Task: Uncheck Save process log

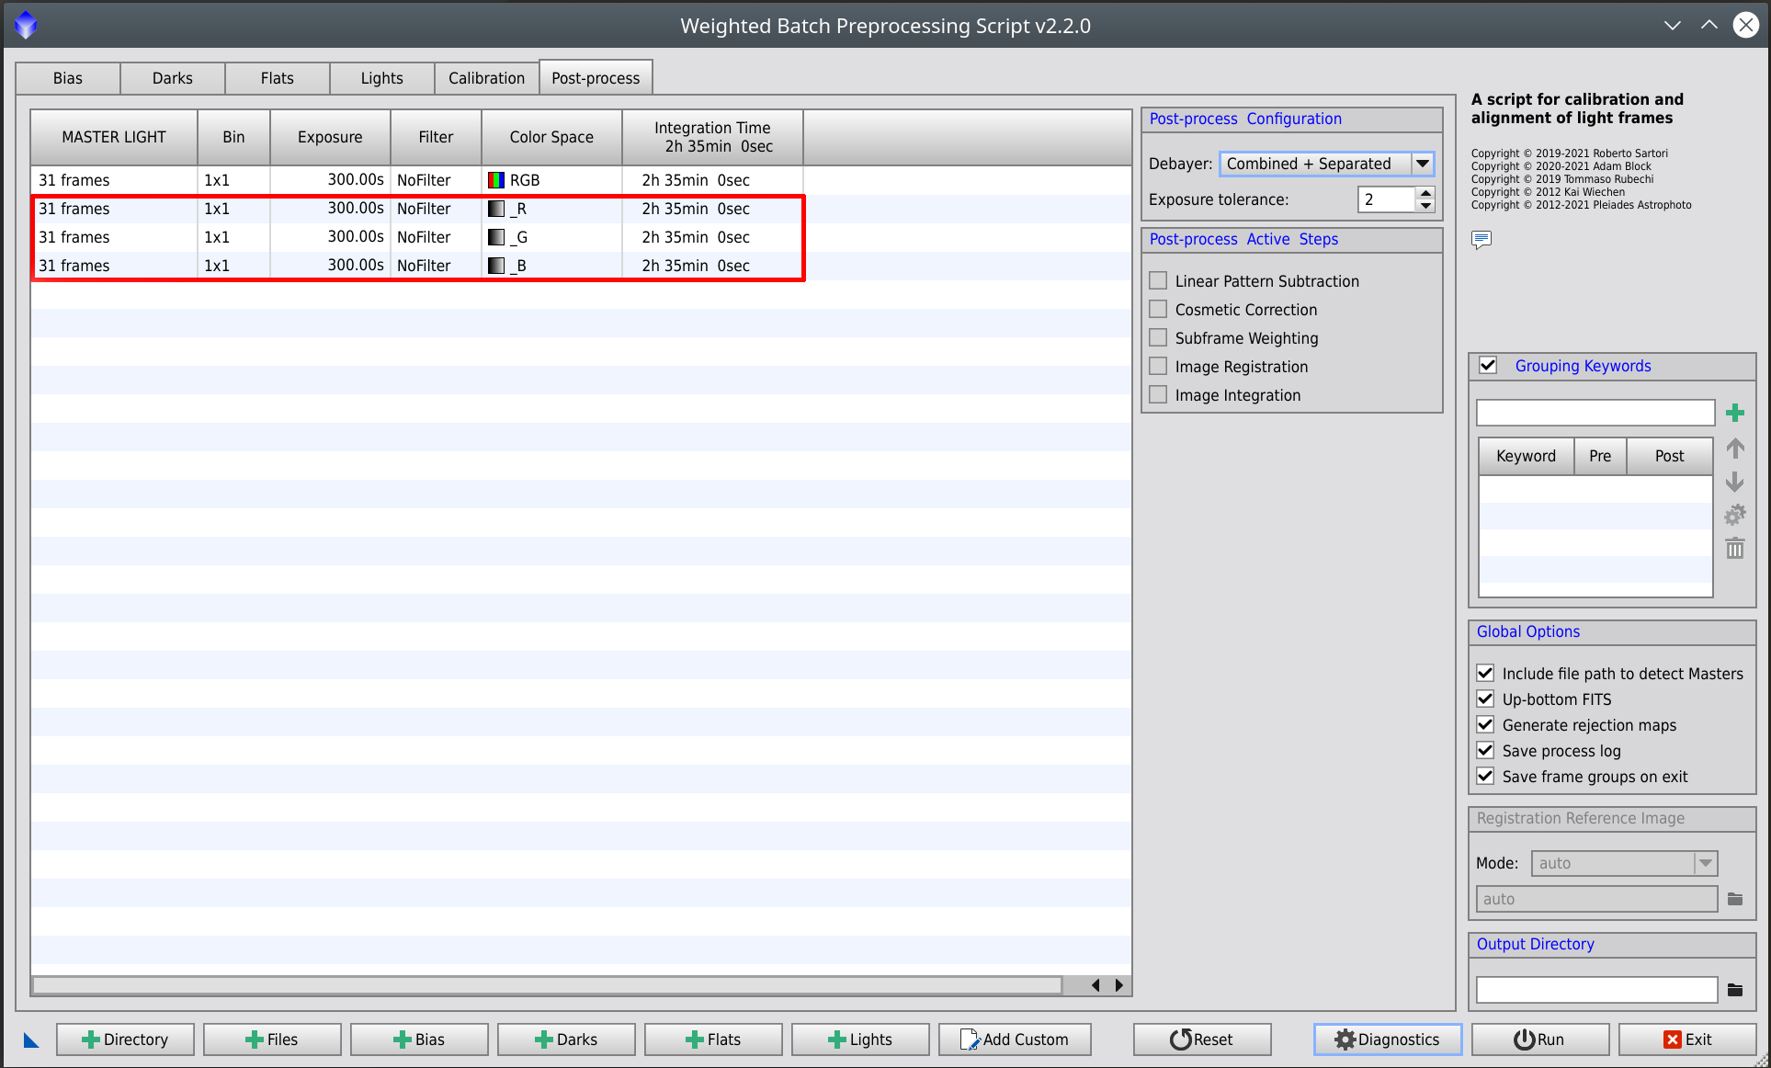Action: (1485, 750)
